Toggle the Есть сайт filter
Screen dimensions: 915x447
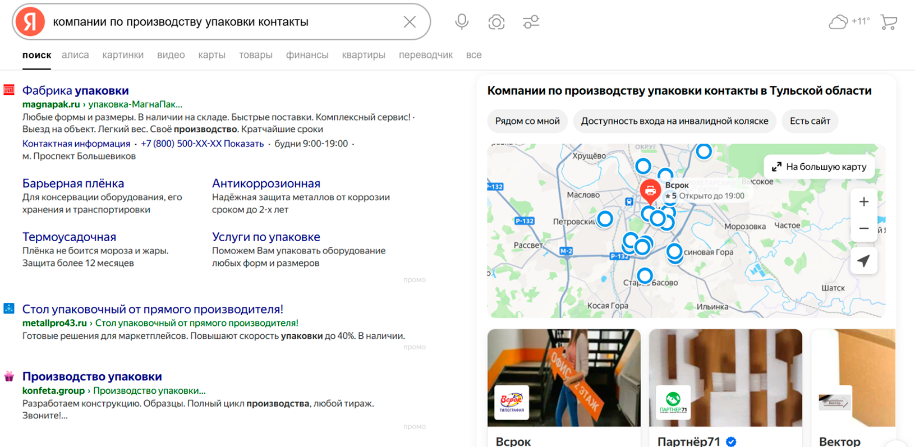coord(810,121)
